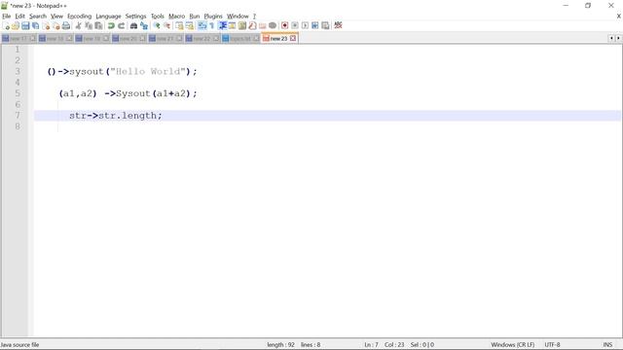623x350 pixels.
Task: Place cursor in 'str->str.length;' line
Action: [x=116, y=116]
